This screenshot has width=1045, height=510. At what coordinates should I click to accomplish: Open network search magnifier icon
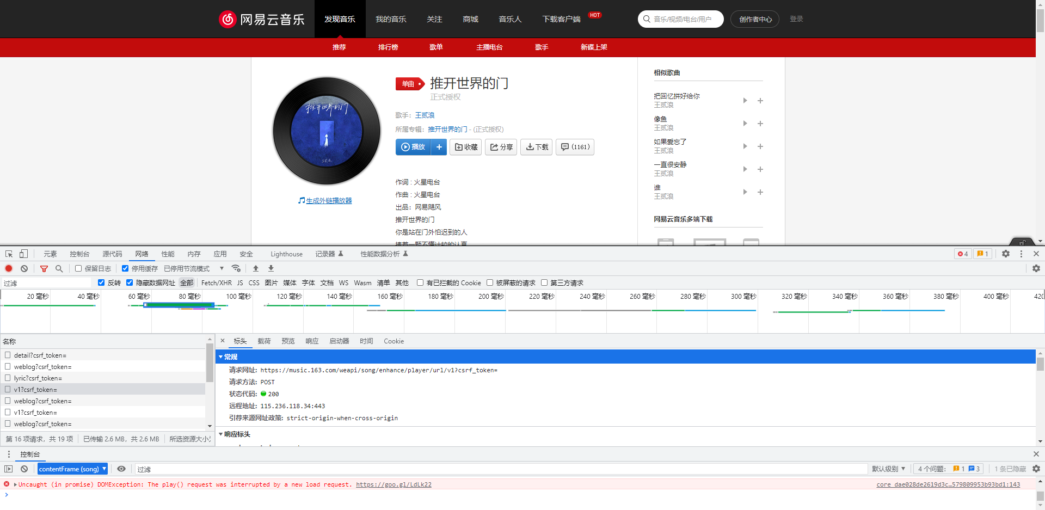pyautogui.click(x=59, y=268)
